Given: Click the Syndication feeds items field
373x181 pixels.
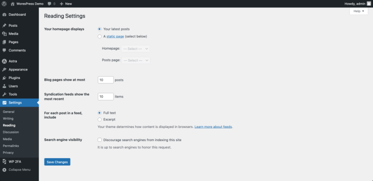Looking at the screenshot, I should coord(105,96).
